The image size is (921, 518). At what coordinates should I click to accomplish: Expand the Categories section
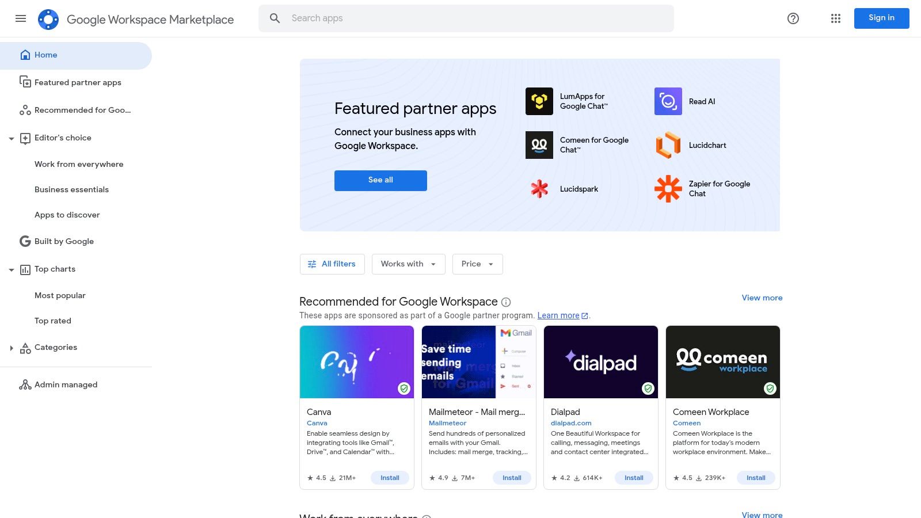point(12,347)
